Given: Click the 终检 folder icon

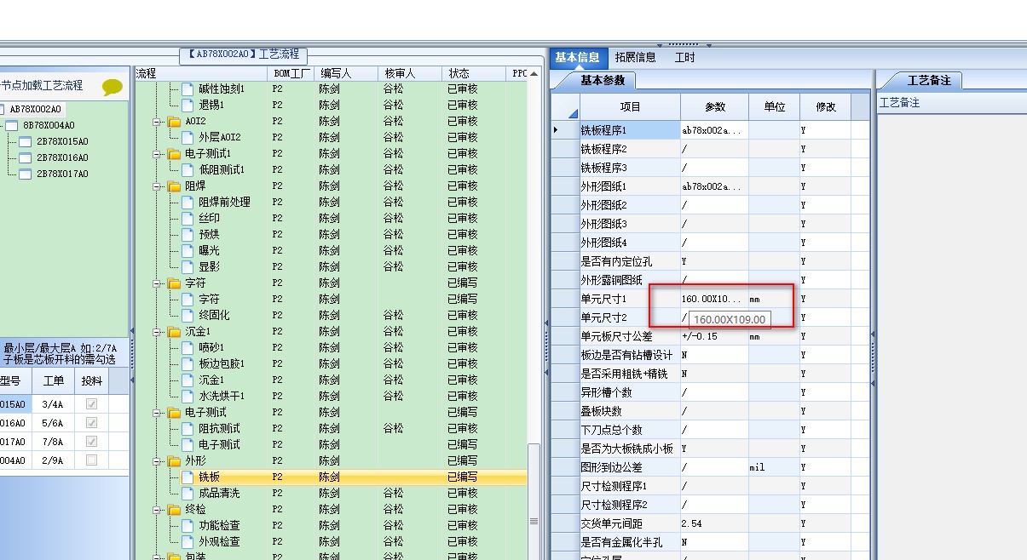Looking at the screenshot, I should point(174,510).
